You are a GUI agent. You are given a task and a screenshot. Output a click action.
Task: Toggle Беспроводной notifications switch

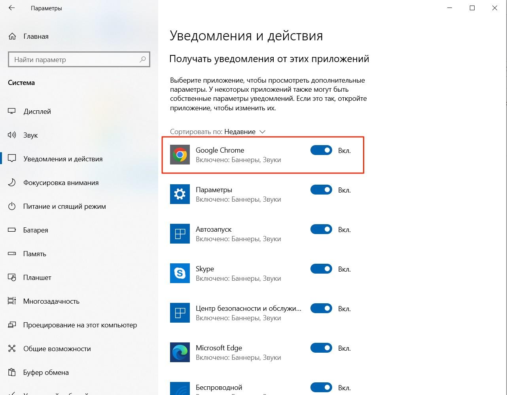click(321, 387)
